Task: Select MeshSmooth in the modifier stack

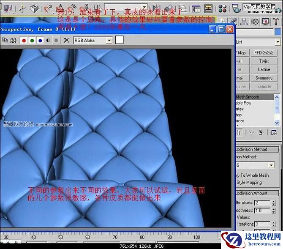Action: click(254, 97)
